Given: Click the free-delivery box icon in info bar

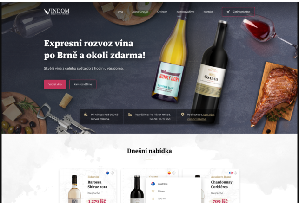Looking at the screenshot, I should [86, 114].
